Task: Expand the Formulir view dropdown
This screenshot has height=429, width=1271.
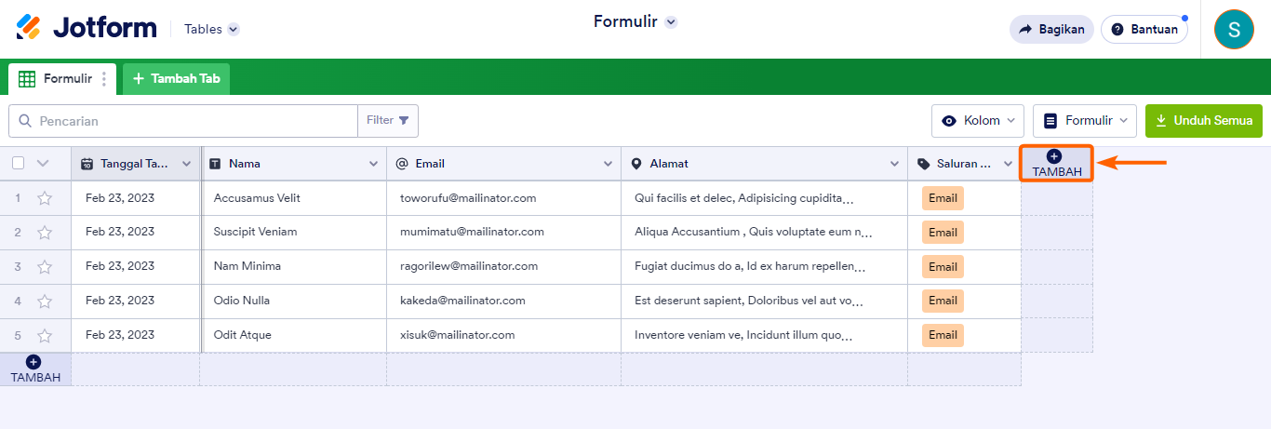Action: [x=1084, y=121]
